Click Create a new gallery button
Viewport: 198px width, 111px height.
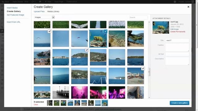[179, 103]
